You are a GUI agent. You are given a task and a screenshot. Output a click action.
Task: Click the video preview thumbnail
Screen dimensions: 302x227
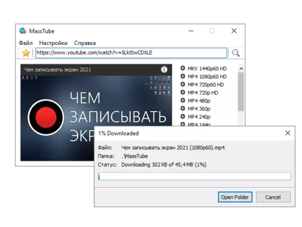pos(96,112)
